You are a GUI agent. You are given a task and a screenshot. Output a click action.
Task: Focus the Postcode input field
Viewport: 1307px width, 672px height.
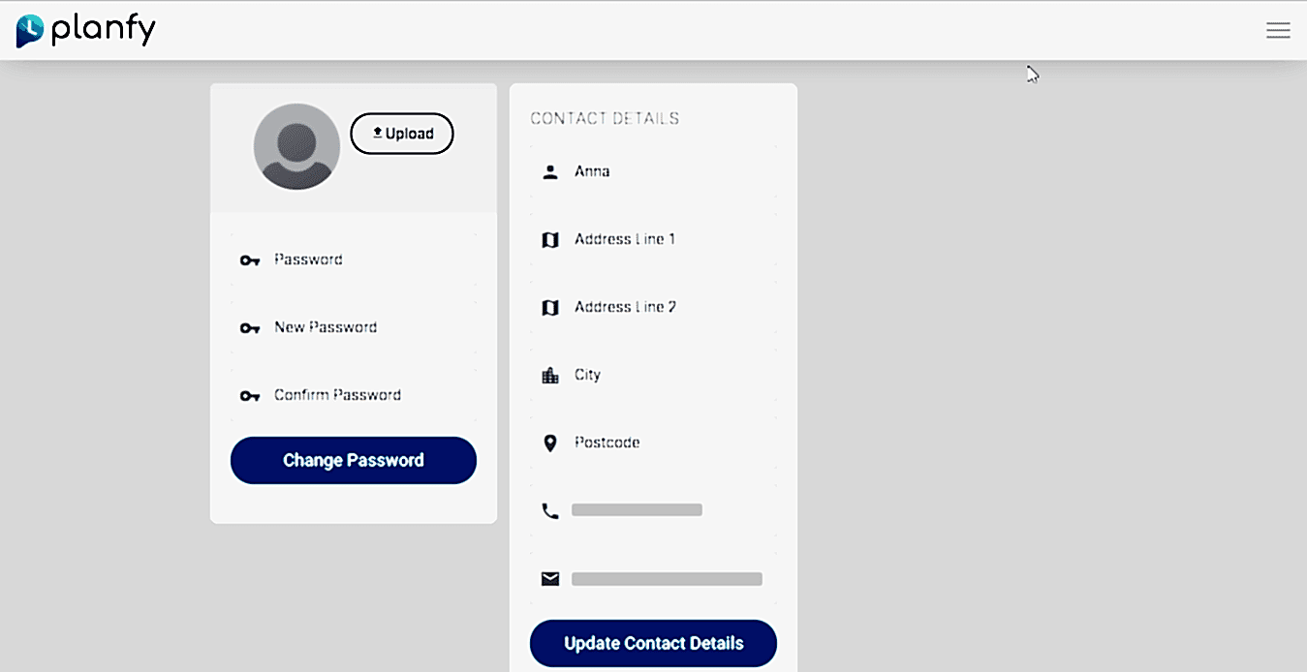click(x=654, y=443)
